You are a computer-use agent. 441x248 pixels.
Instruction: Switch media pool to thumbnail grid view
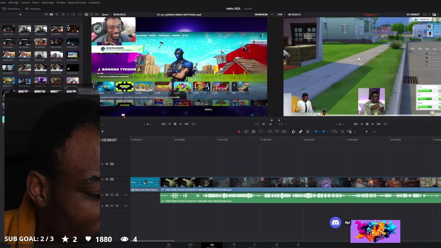[51, 14]
